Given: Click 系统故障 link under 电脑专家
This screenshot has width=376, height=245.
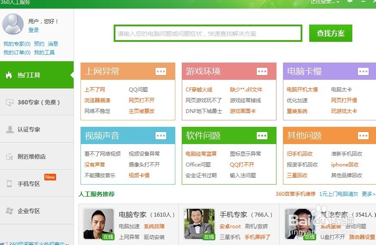Looking at the screenshot, I should [x=154, y=226].
